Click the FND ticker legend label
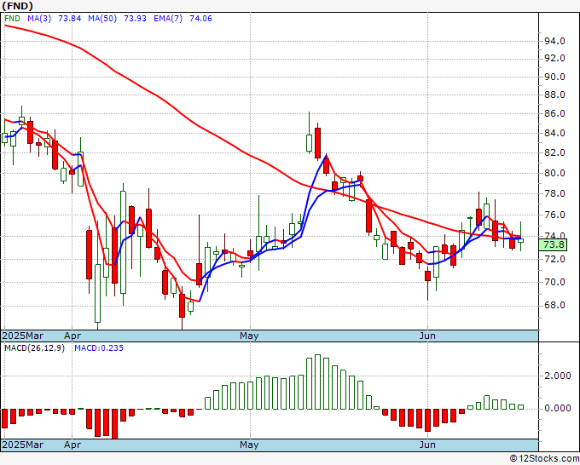 click(12, 19)
